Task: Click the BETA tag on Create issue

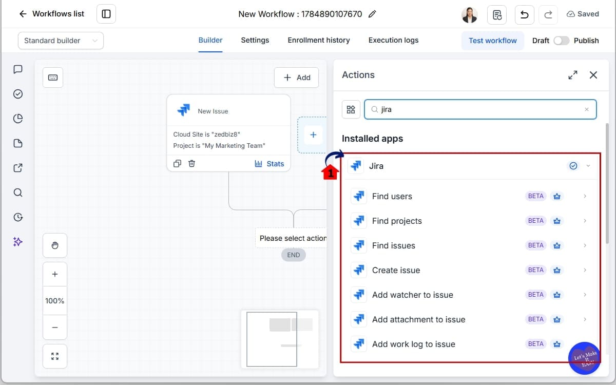Action: [536, 270]
